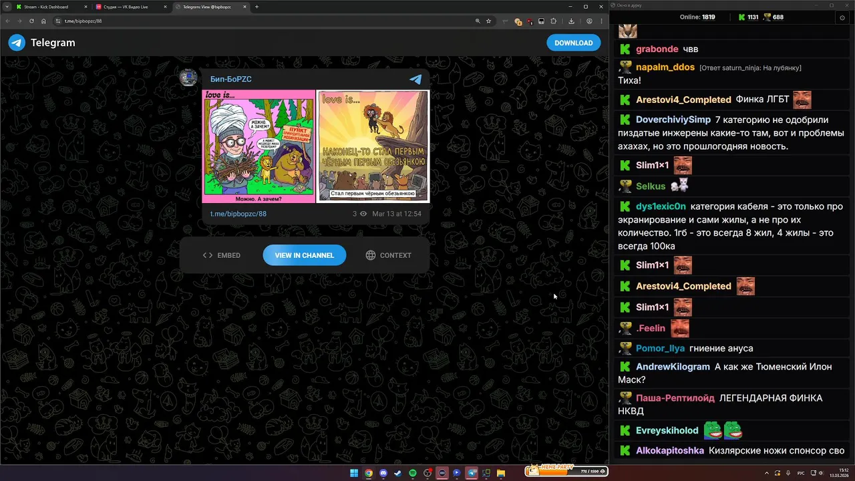Open File Explorer folder on taskbar
Image resolution: width=855 pixels, height=481 pixels.
501,473
